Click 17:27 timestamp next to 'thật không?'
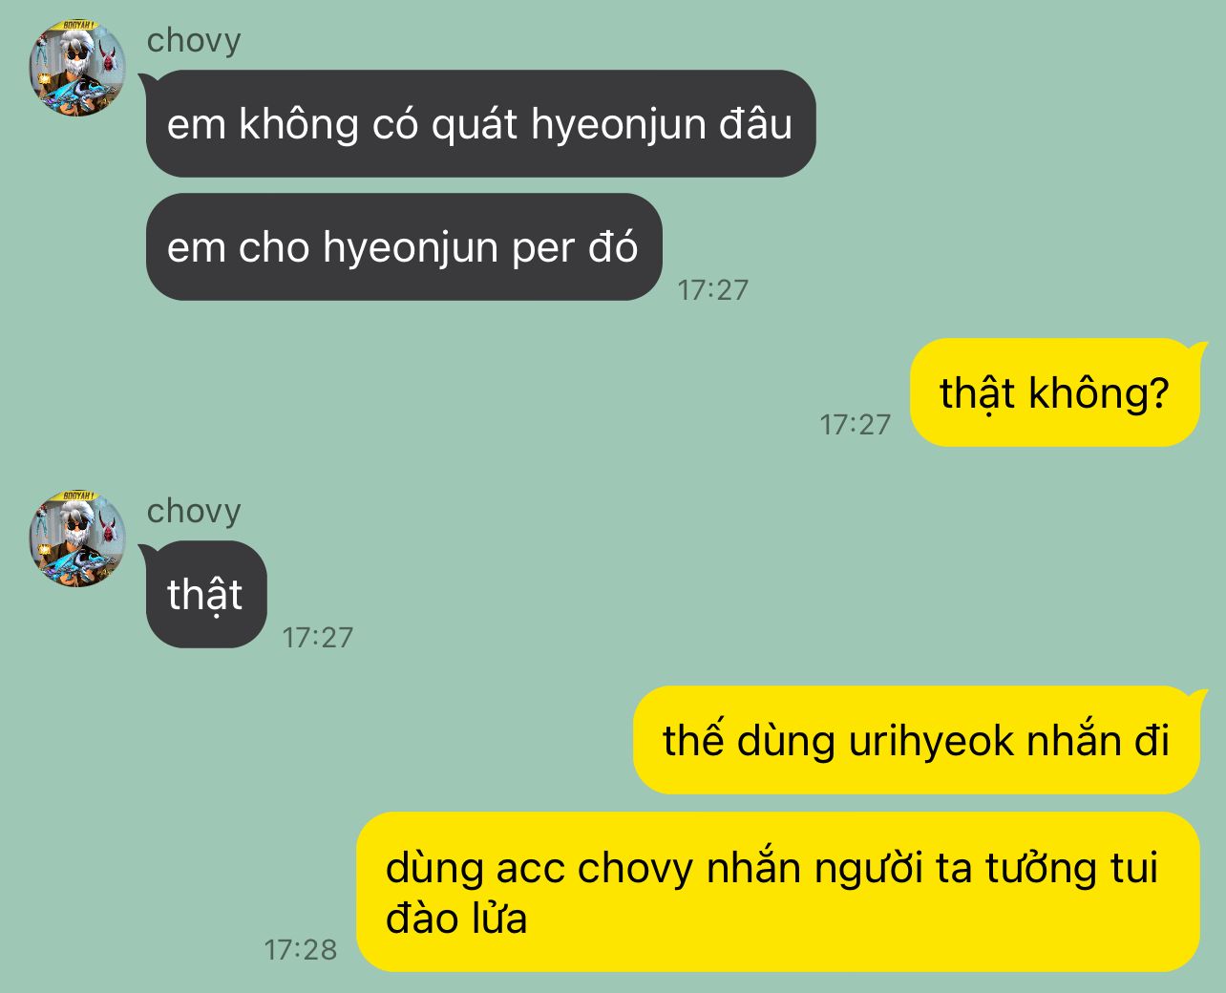 coord(856,425)
